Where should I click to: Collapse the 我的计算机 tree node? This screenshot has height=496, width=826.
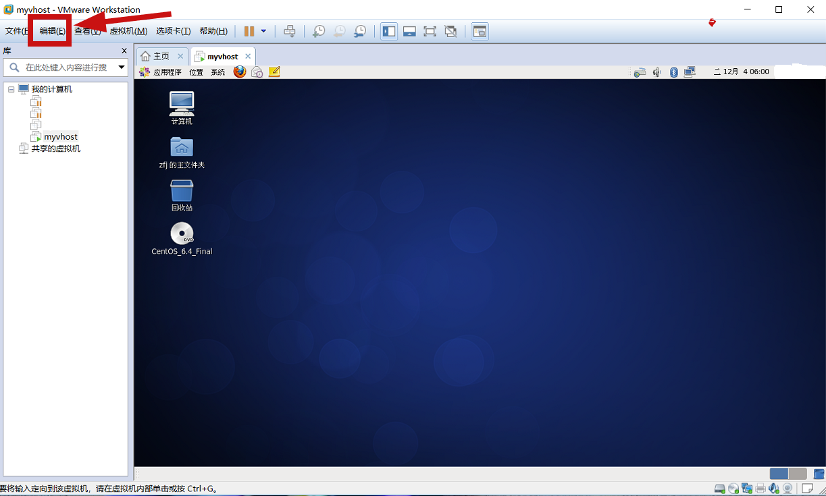[11, 89]
